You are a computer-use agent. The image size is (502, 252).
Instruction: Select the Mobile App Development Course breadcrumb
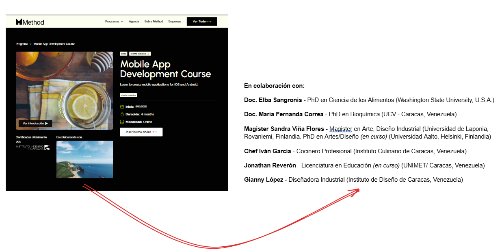click(54, 44)
